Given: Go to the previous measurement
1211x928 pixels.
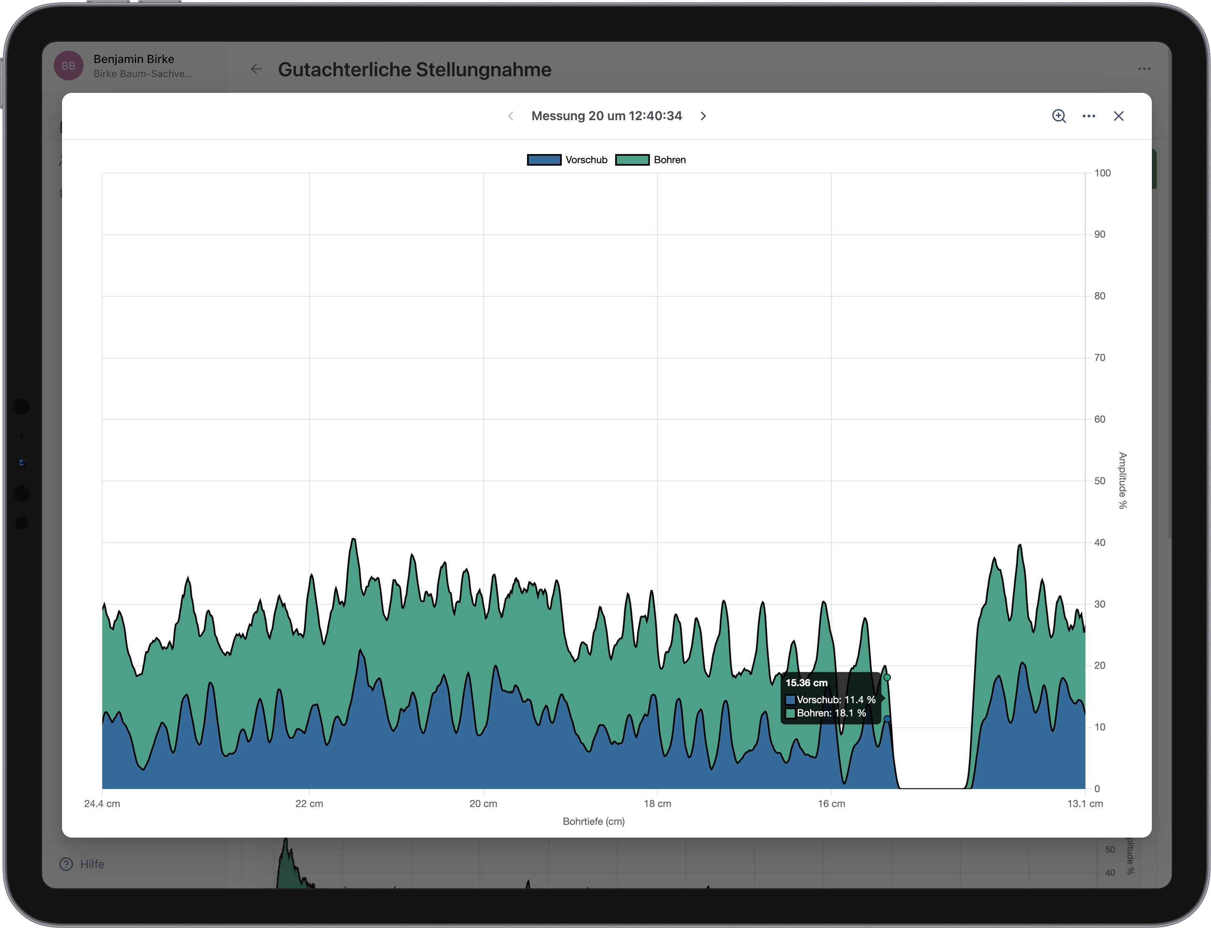Looking at the screenshot, I should (x=511, y=116).
